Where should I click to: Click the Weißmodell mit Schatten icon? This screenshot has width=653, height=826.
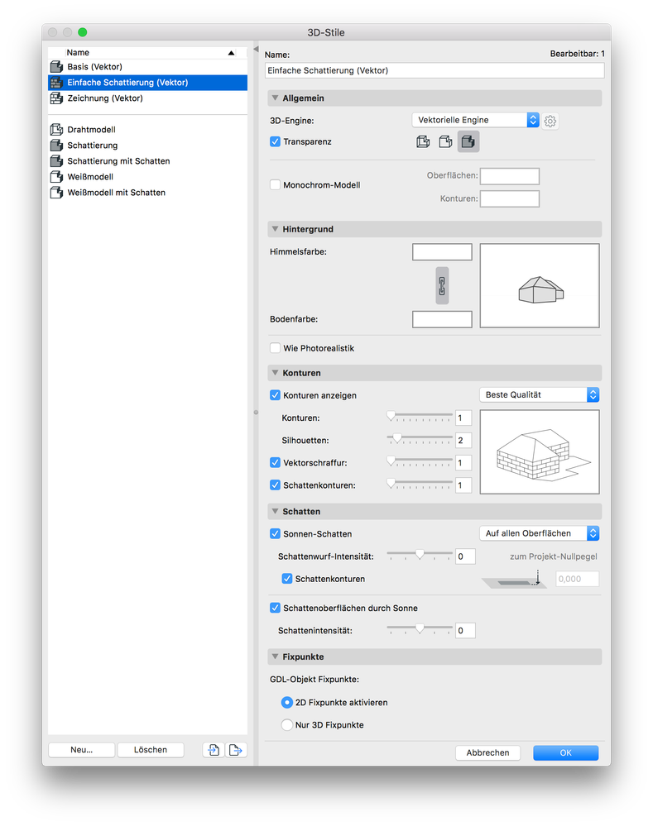click(x=56, y=193)
